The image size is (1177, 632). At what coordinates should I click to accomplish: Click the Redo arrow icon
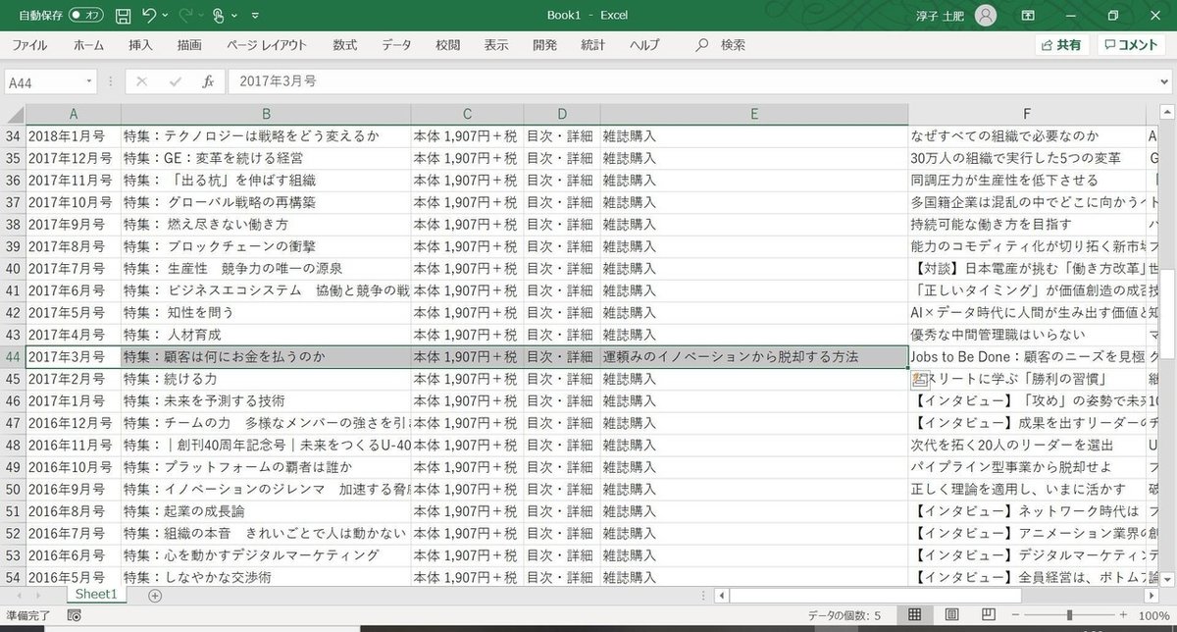[185, 16]
